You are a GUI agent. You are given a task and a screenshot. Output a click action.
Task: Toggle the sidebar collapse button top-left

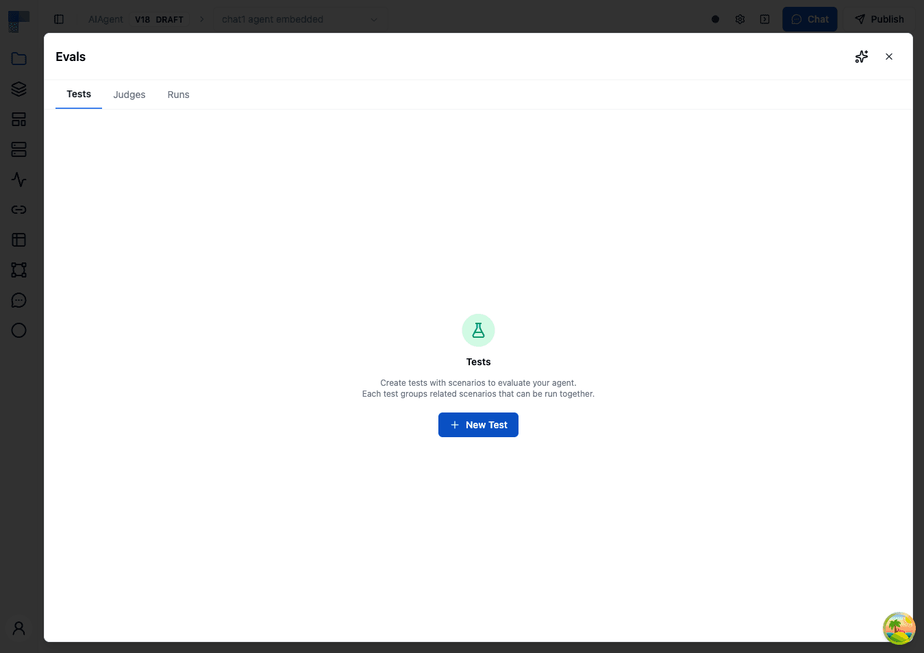click(x=59, y=19)
